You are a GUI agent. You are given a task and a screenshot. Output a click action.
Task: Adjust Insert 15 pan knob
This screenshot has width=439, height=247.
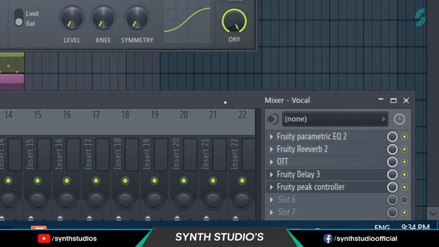click(x=38, y=200)
